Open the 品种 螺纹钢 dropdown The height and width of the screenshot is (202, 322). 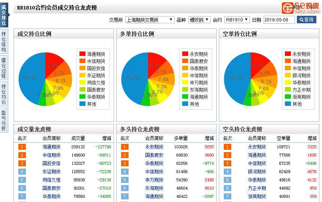point(199,20)
